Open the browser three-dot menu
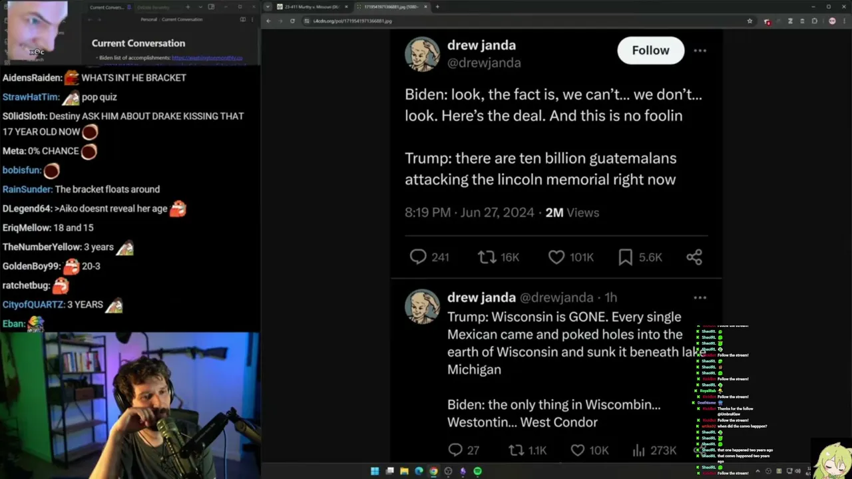Viewport: 852px width, 479px height. (843, 21)
